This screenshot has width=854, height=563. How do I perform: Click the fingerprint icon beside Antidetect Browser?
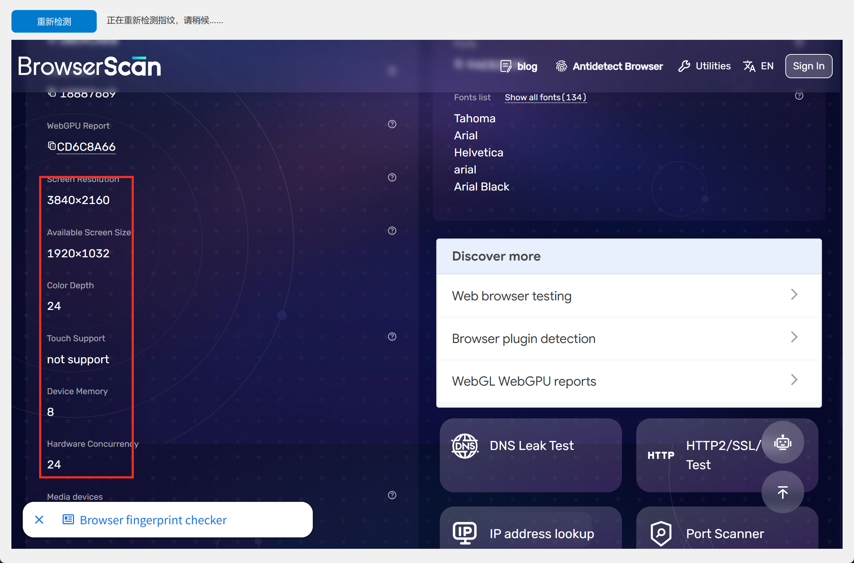tap(561, 66)
